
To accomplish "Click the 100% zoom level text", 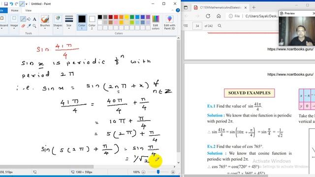I will 136,172.
